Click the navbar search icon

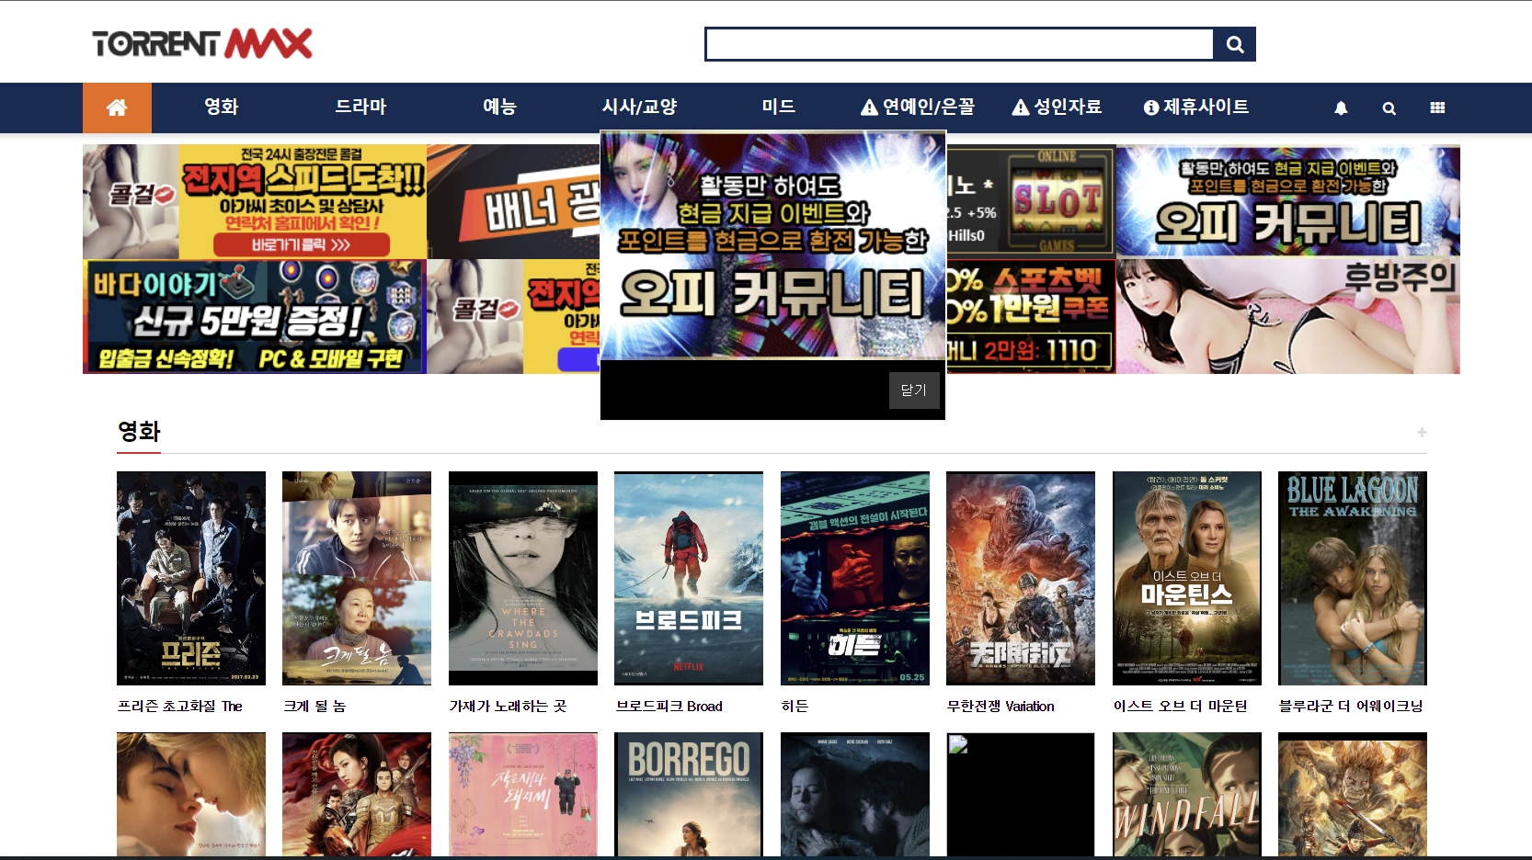pyautogui.click(x=1389, y=107)
